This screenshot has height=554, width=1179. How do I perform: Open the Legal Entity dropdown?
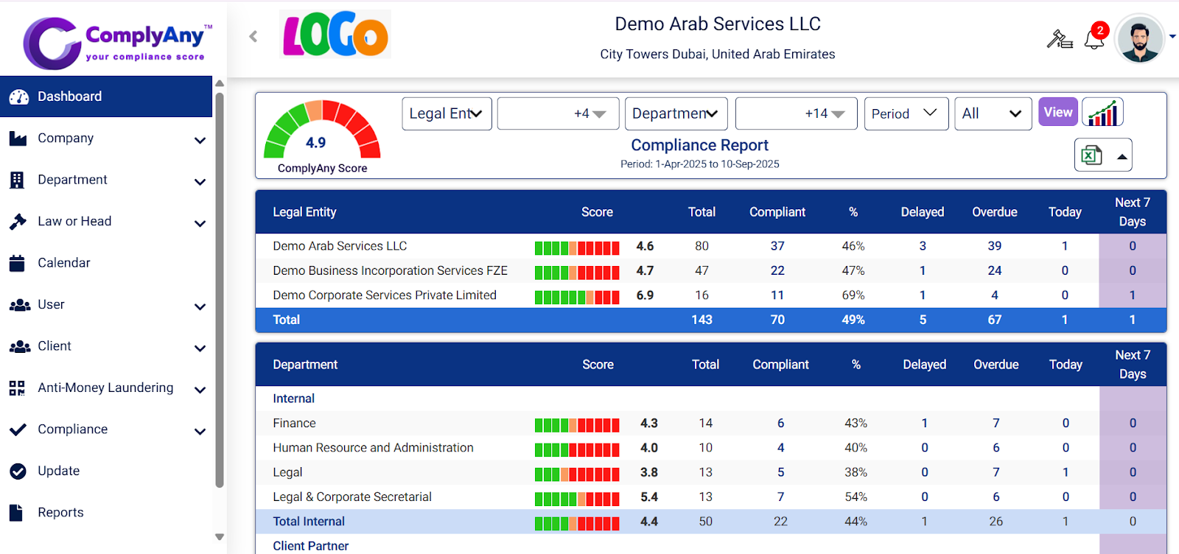447,113
